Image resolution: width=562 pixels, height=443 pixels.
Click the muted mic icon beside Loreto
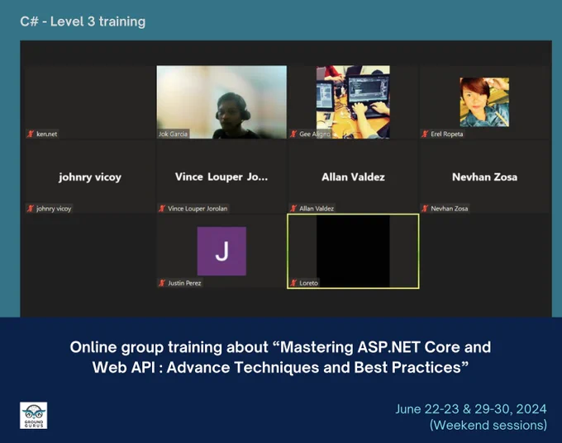pyautogui.click(x=293, y=283)
